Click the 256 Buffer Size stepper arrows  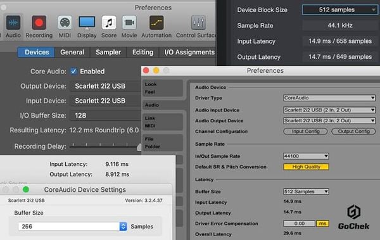(123, 227)
